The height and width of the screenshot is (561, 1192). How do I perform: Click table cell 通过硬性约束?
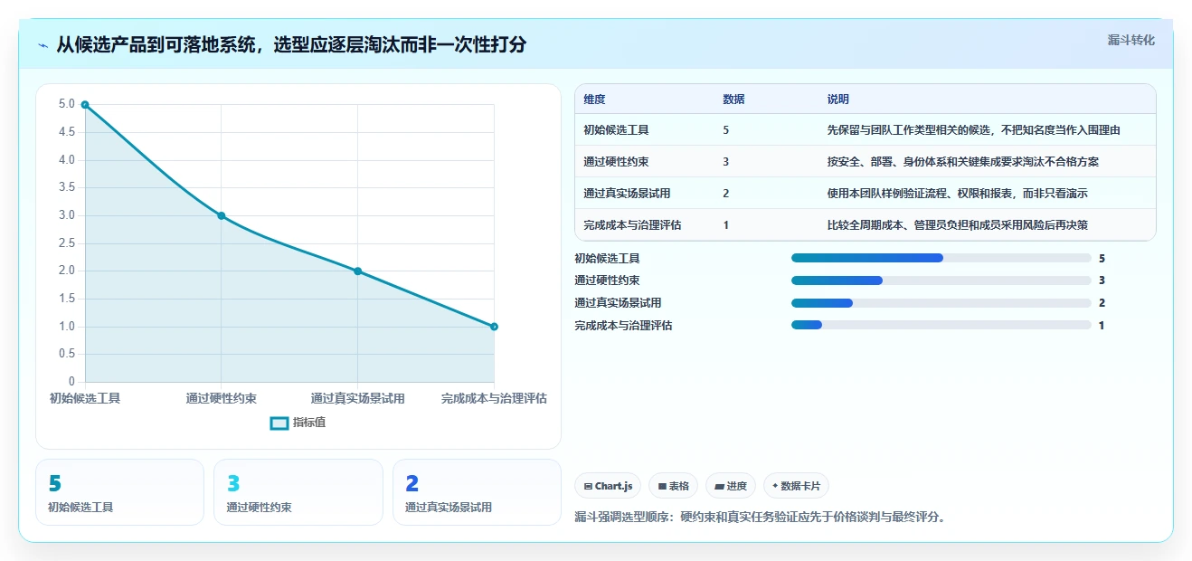click(x=616, y=162)
